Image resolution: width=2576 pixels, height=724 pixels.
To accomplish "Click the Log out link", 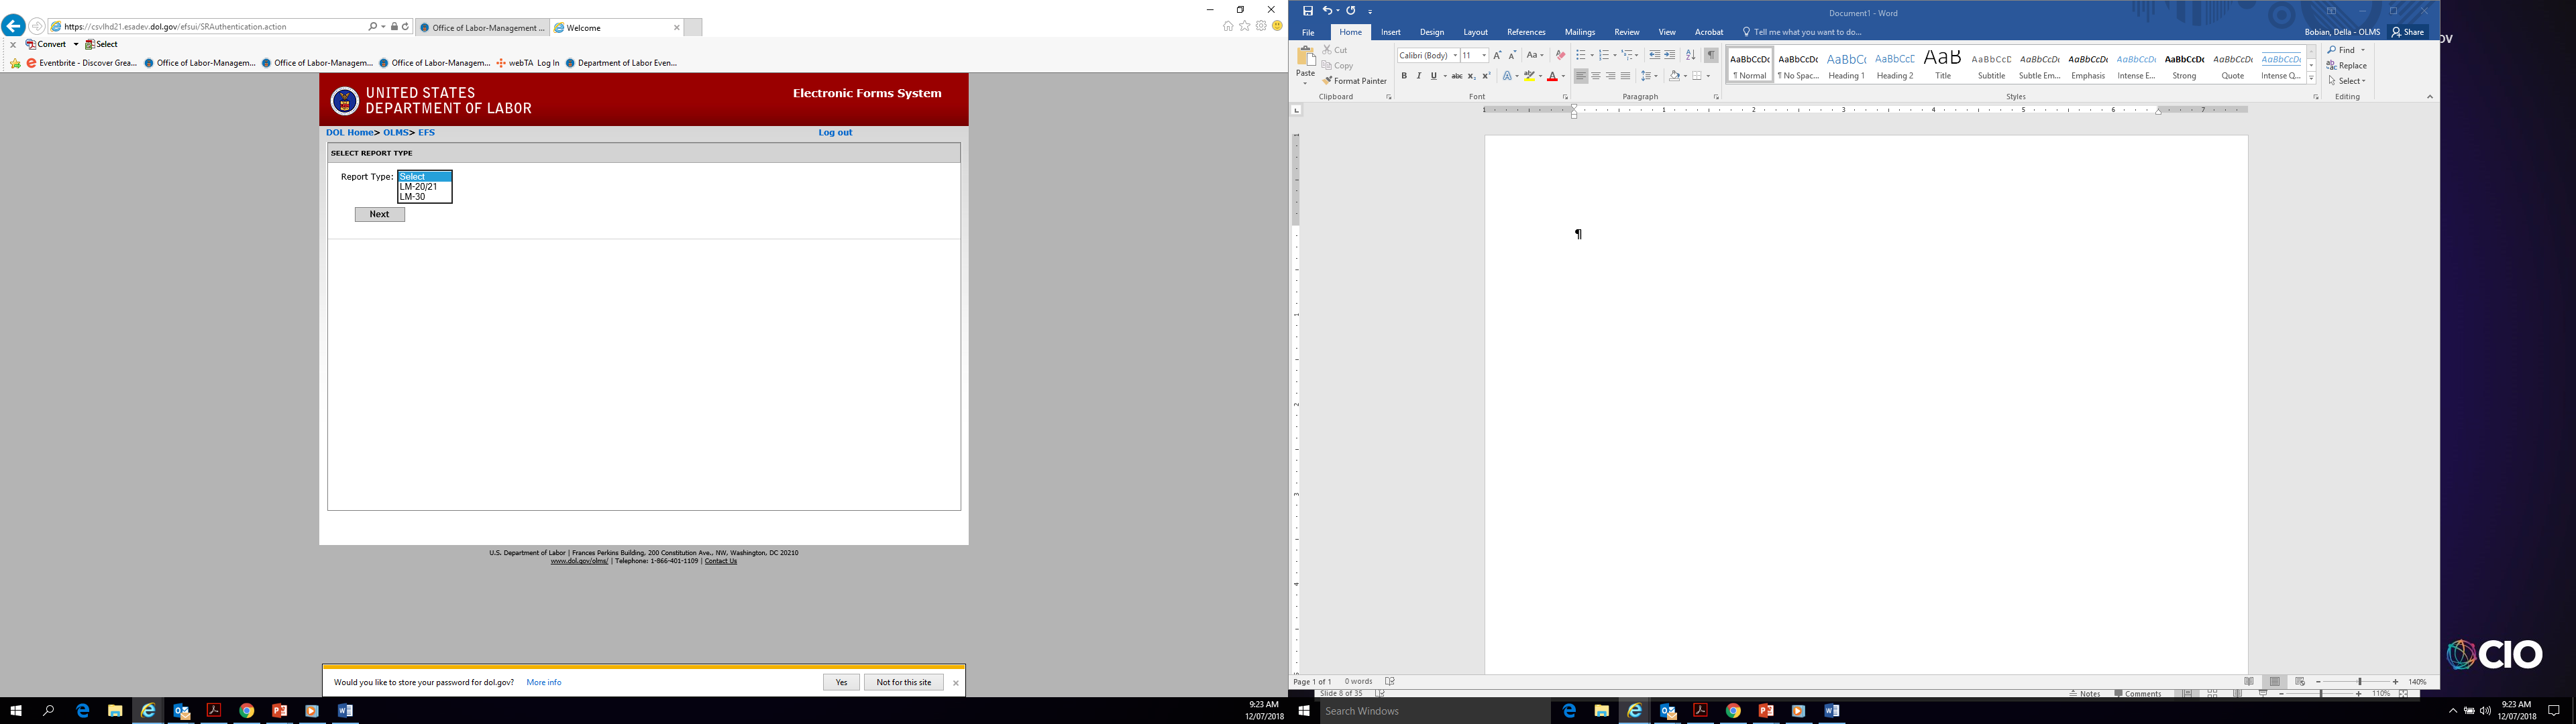I will 835,132.
